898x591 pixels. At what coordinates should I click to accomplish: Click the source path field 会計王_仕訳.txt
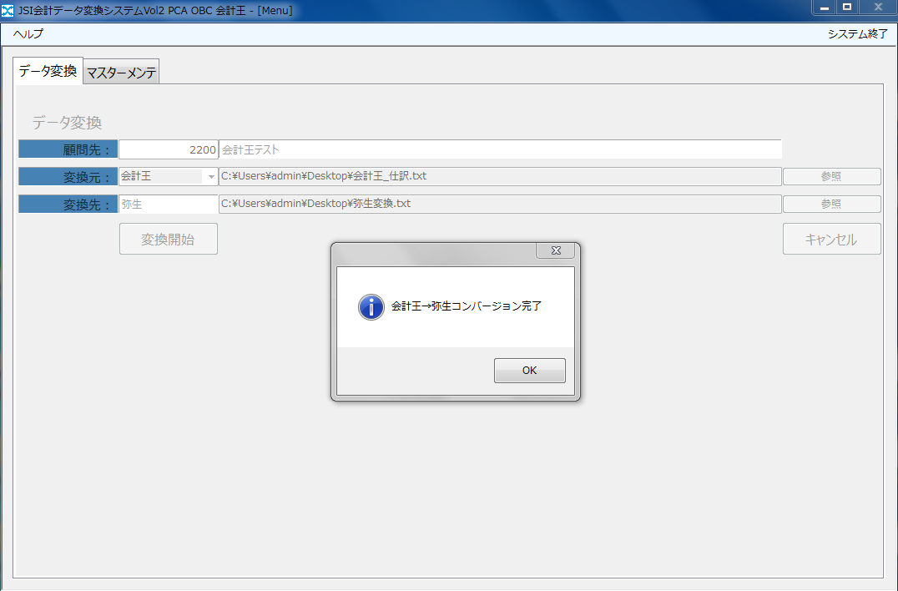tap(499, 176)
